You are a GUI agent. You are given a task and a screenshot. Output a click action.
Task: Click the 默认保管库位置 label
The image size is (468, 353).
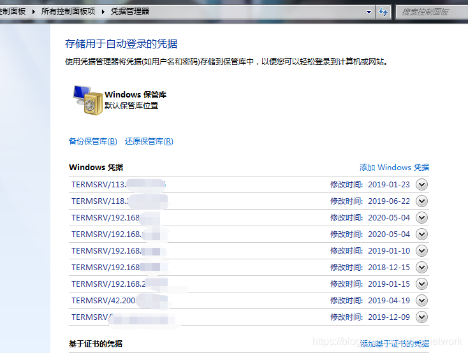[131, 106]
